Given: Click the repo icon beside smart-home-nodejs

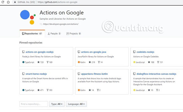Looking at the screenshot, I should [x=23, y=74].
